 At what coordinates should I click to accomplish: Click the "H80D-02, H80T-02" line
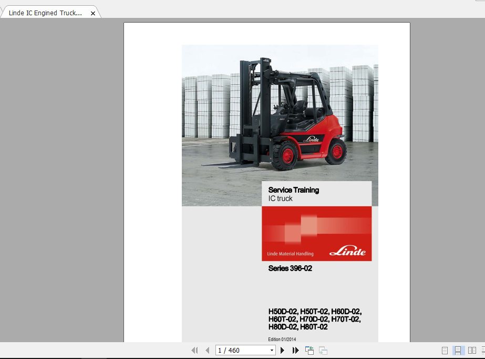(x=298, y=327)
